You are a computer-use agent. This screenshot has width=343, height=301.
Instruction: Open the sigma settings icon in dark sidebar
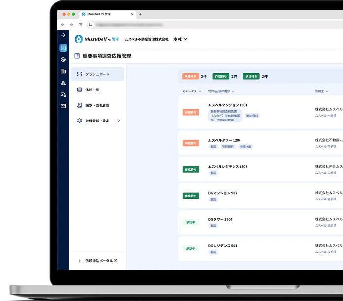[x=63, y=94]
